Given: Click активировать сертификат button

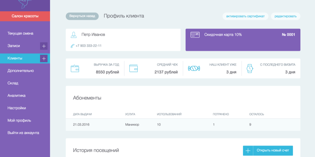Looking at the screenshot, I should click(245, 16).
